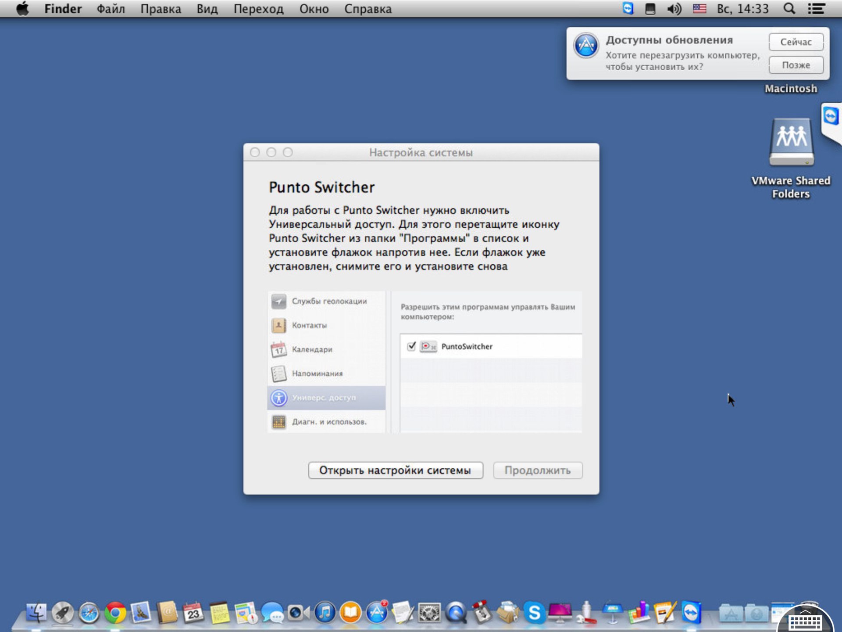The width and height of the screenshot is (842, 632).
Task: Open Spotlight search magnifier in menu bar
Action: pyautogui.click(x=789, y=9)
